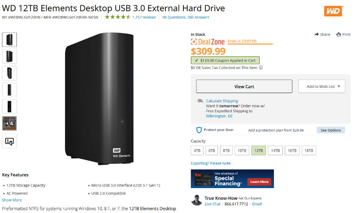This screenshot has height=213, width=362.
Task: Open the customer images gallery icon
Action: click(x=10, y=141)
